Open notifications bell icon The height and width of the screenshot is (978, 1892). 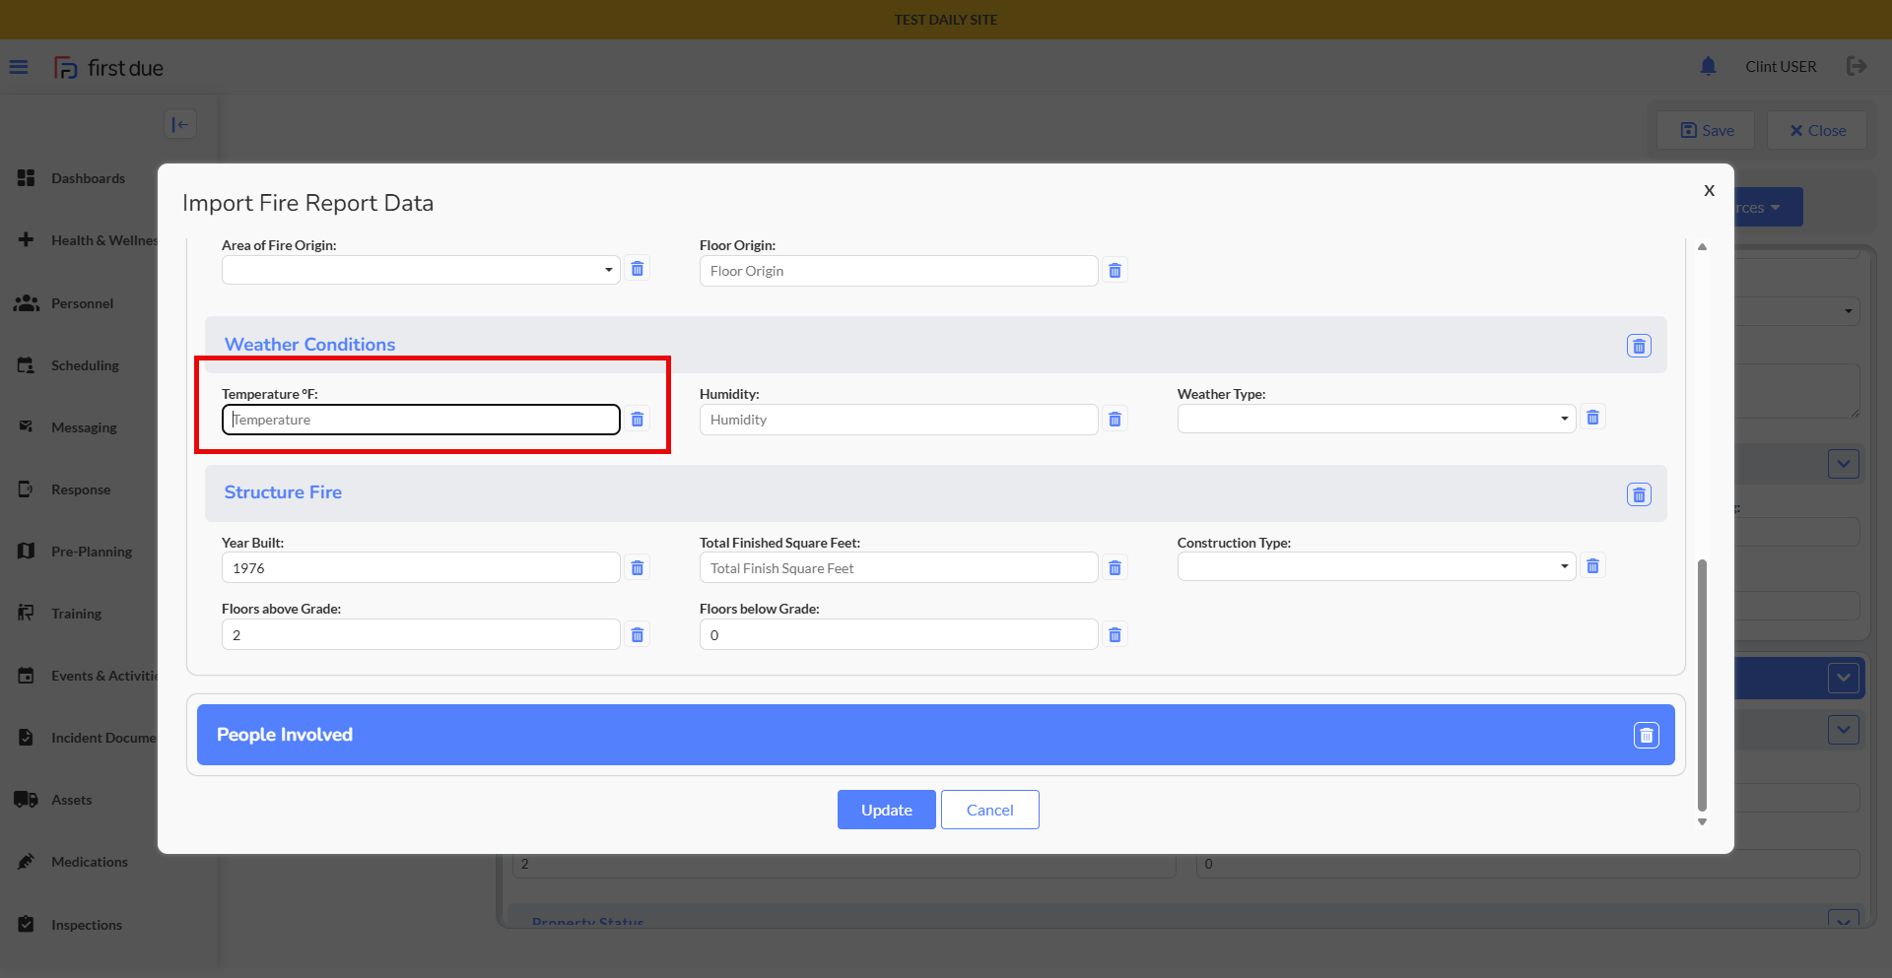pos(1708,66)
